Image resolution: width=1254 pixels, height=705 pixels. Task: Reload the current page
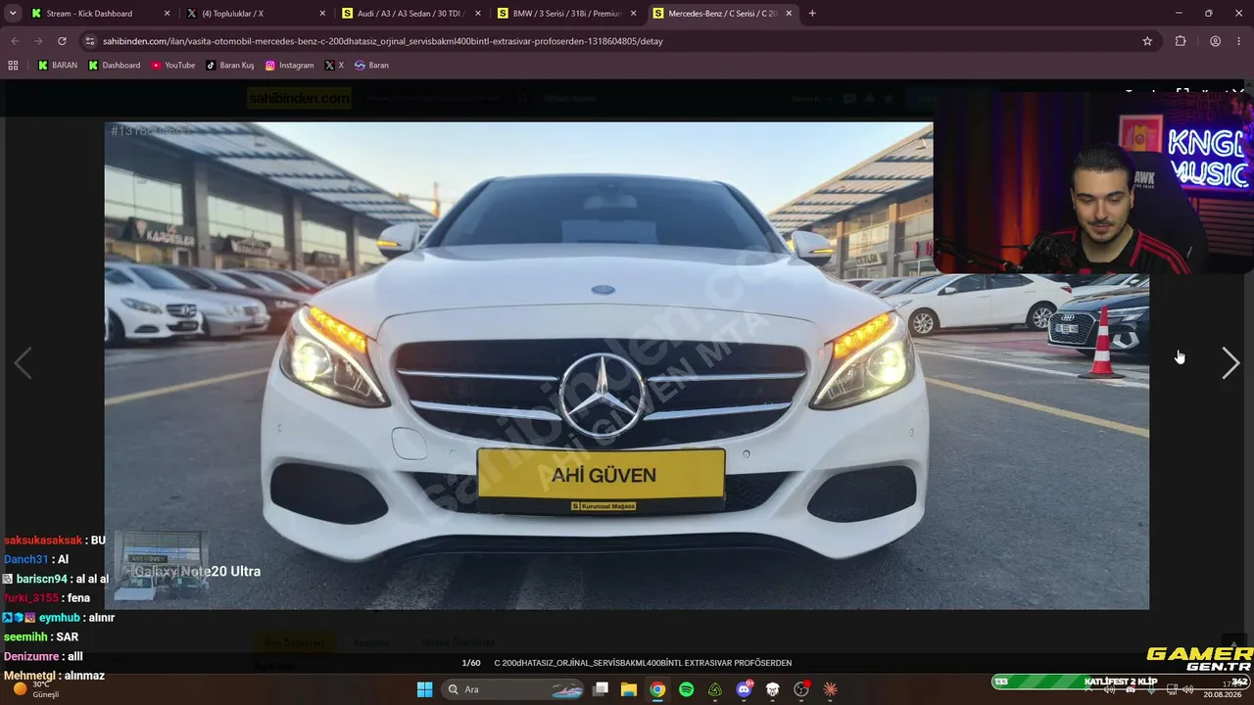click(62, 41)
